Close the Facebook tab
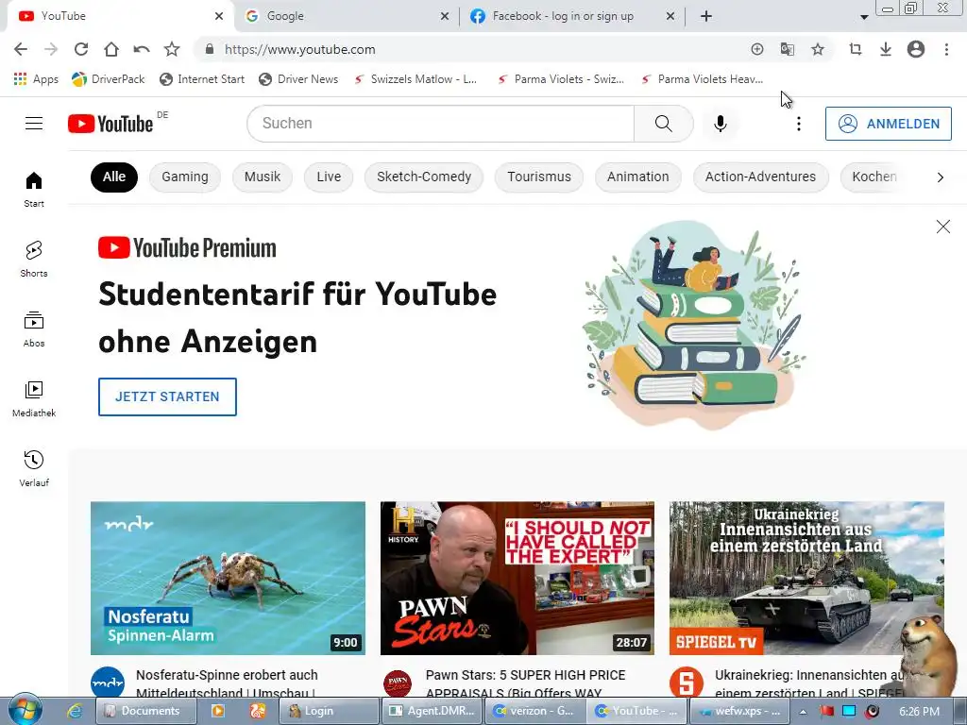The image size is (967, 725). click(670, 16)
